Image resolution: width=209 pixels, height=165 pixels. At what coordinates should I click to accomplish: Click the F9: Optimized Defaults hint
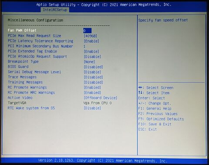(161, 119)
